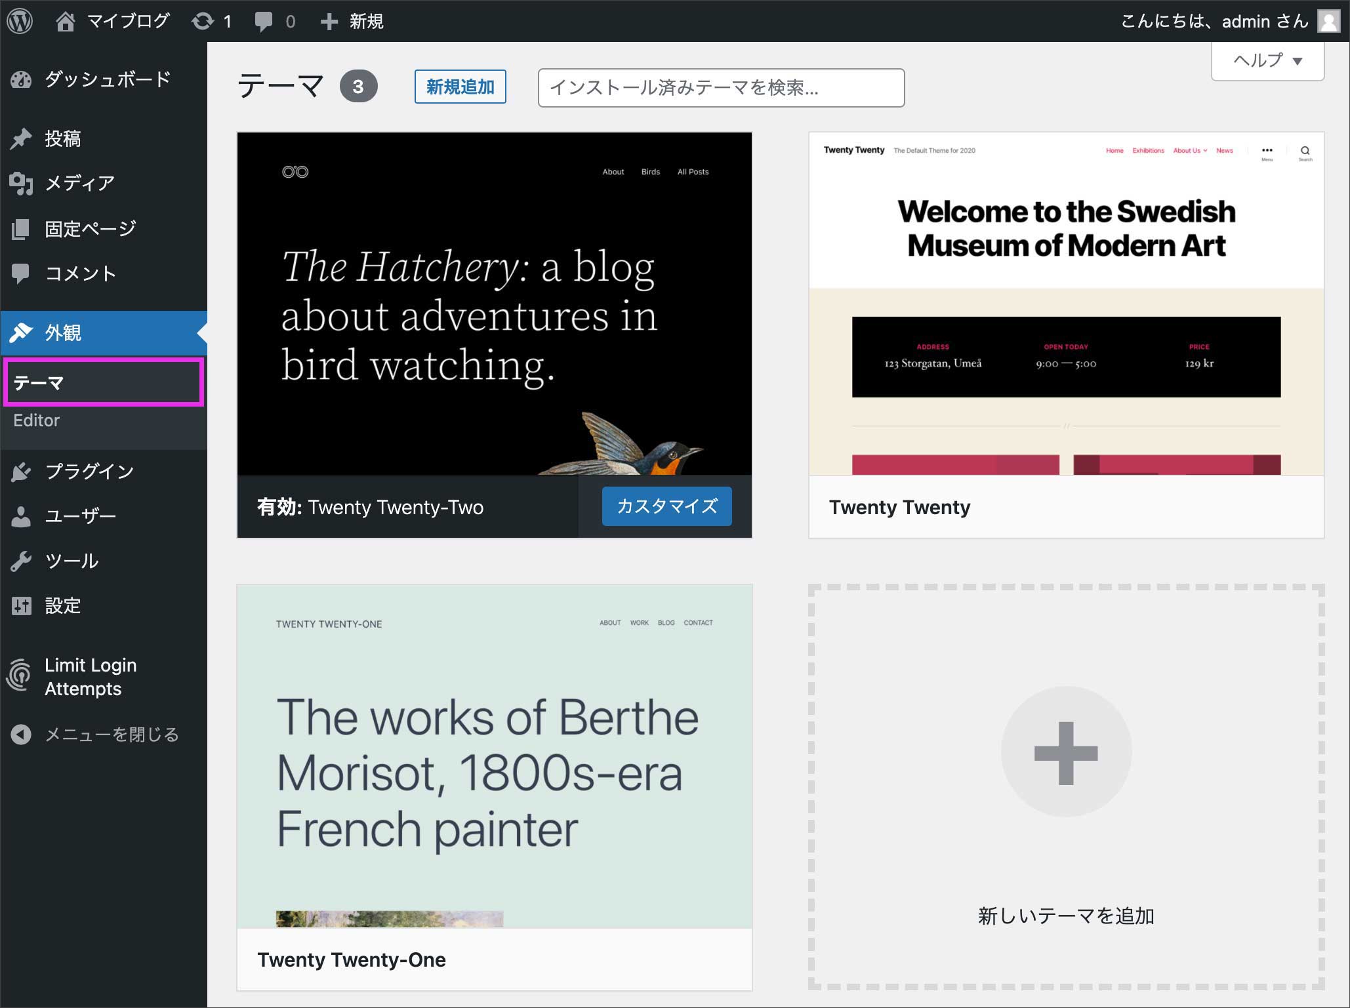
Task: Click the WordPress logo icon
Action: click(20, 21)
